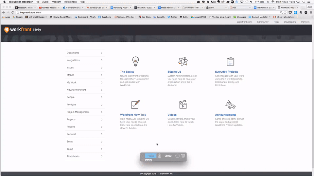Expand the Issues category chevron

(102, 68)
